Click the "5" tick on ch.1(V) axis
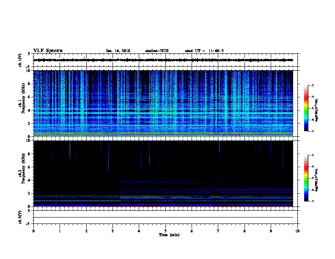This screenshot has width=335, height=259. 29,54
